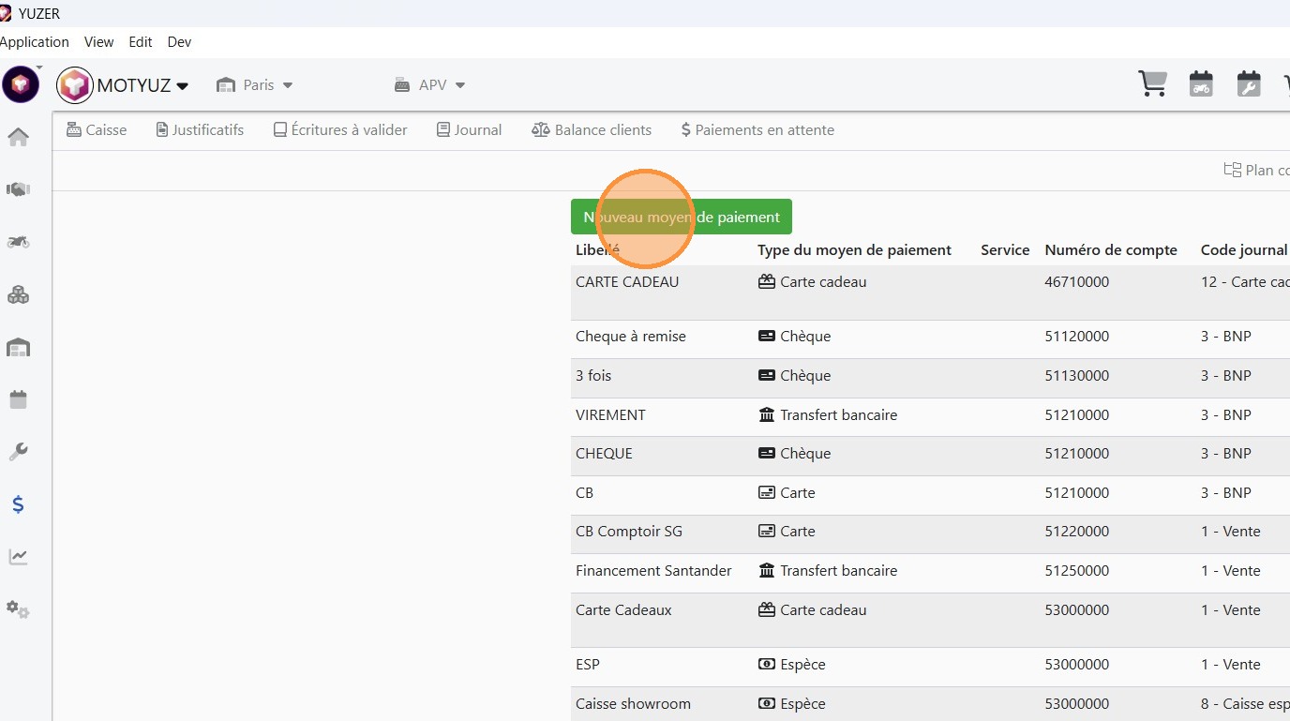The image size is (1290, 721).
Task: Select the uppercase CARTE CADEAU label cell
Action: click(x=627, y=281)
